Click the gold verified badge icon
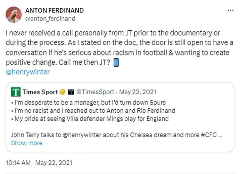 (62, 92)
